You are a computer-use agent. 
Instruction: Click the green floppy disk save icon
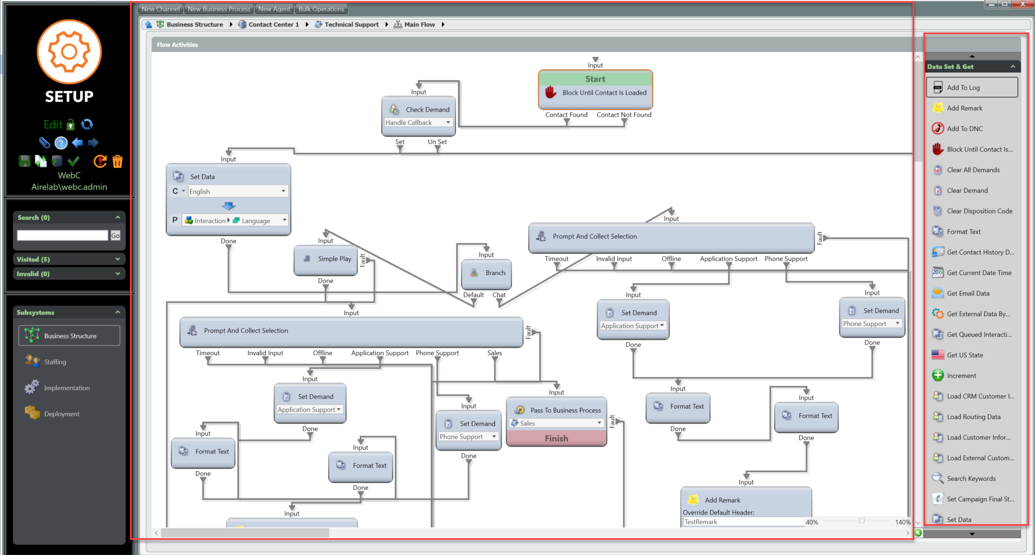(x=24, y=161)
